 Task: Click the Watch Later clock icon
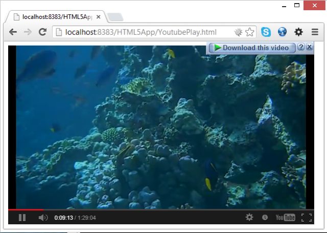[265, 217]
